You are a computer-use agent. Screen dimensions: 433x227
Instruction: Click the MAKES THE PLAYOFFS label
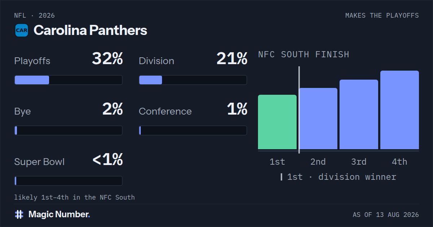coord(382,15)
